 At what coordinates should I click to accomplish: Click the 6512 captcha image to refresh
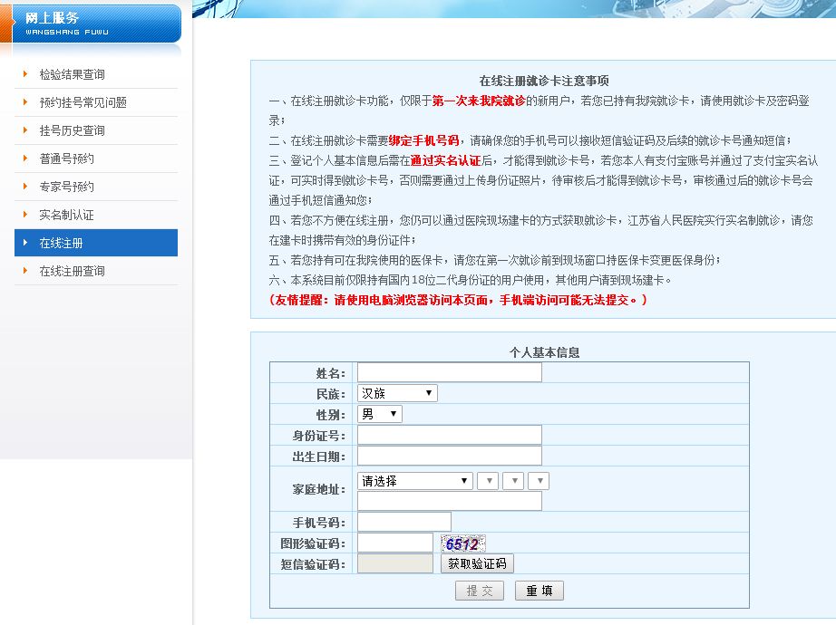click(462, 543)
